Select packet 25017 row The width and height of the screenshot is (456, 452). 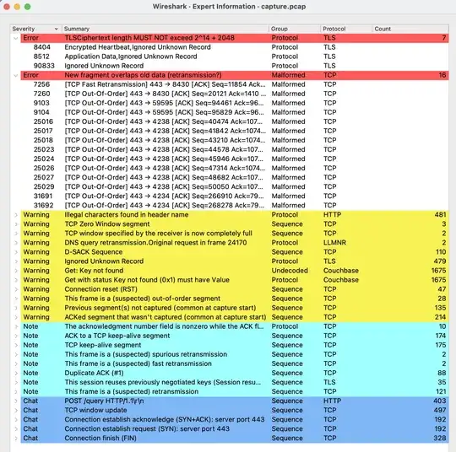[235, 131]
